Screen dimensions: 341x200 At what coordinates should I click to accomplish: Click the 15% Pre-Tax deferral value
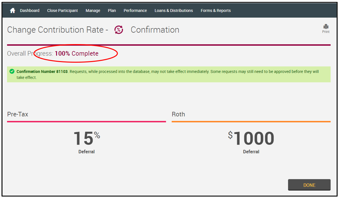(x=86, y=138)
